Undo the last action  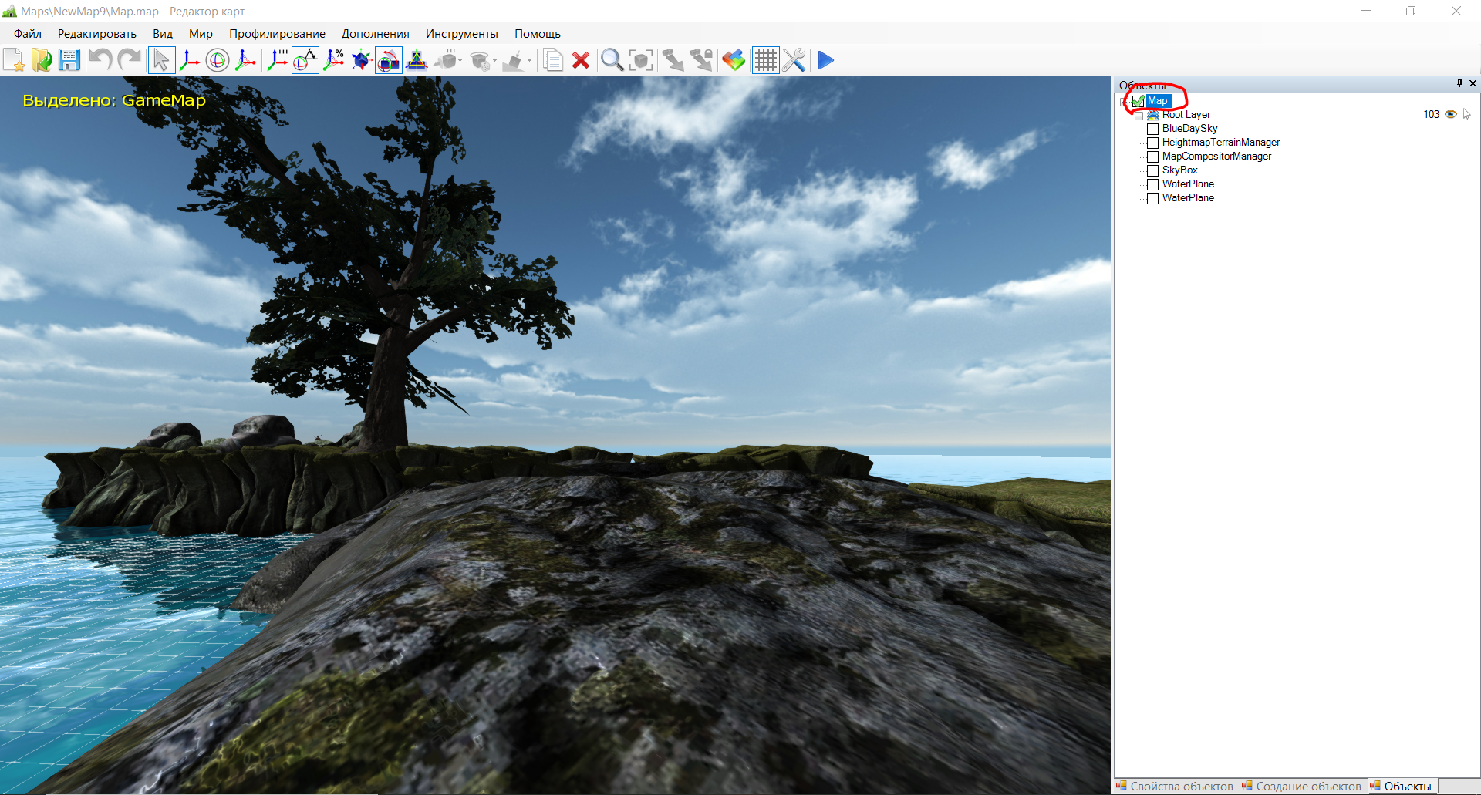coord(100,60)
